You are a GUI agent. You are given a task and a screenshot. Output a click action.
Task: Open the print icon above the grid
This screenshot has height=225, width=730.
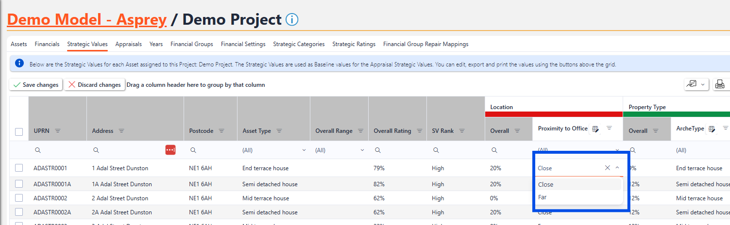720,84
